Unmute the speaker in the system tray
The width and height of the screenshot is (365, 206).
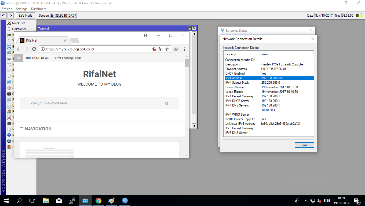point(318,201)
